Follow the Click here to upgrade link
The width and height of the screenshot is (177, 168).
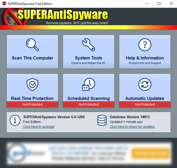39,127
